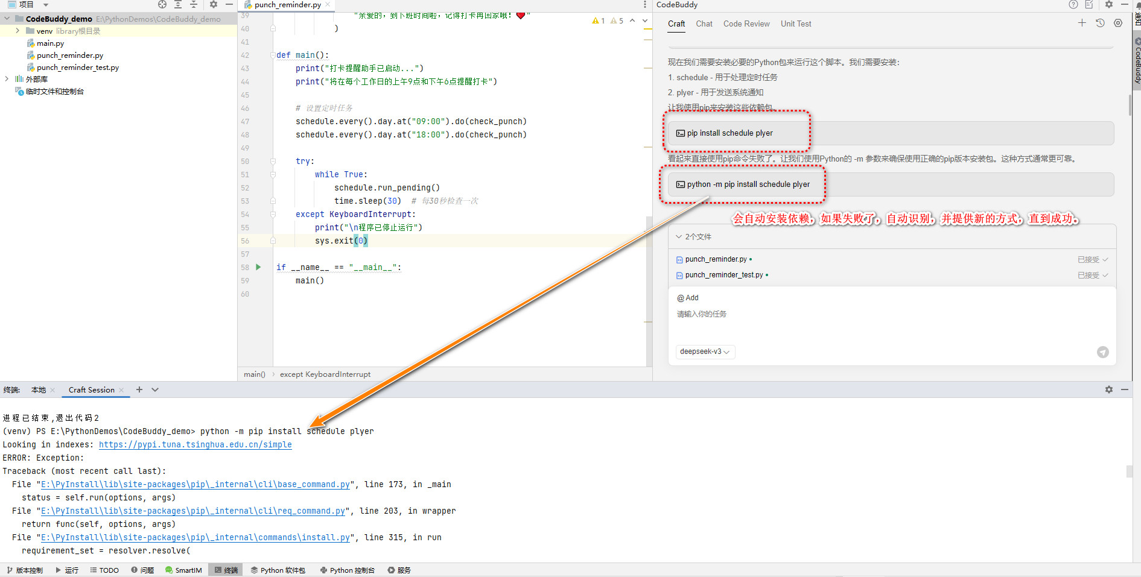Open CodeBuddy session history icon
Image resolution: width=1141 pixels, height=577 pixels.
[1099, 23]
